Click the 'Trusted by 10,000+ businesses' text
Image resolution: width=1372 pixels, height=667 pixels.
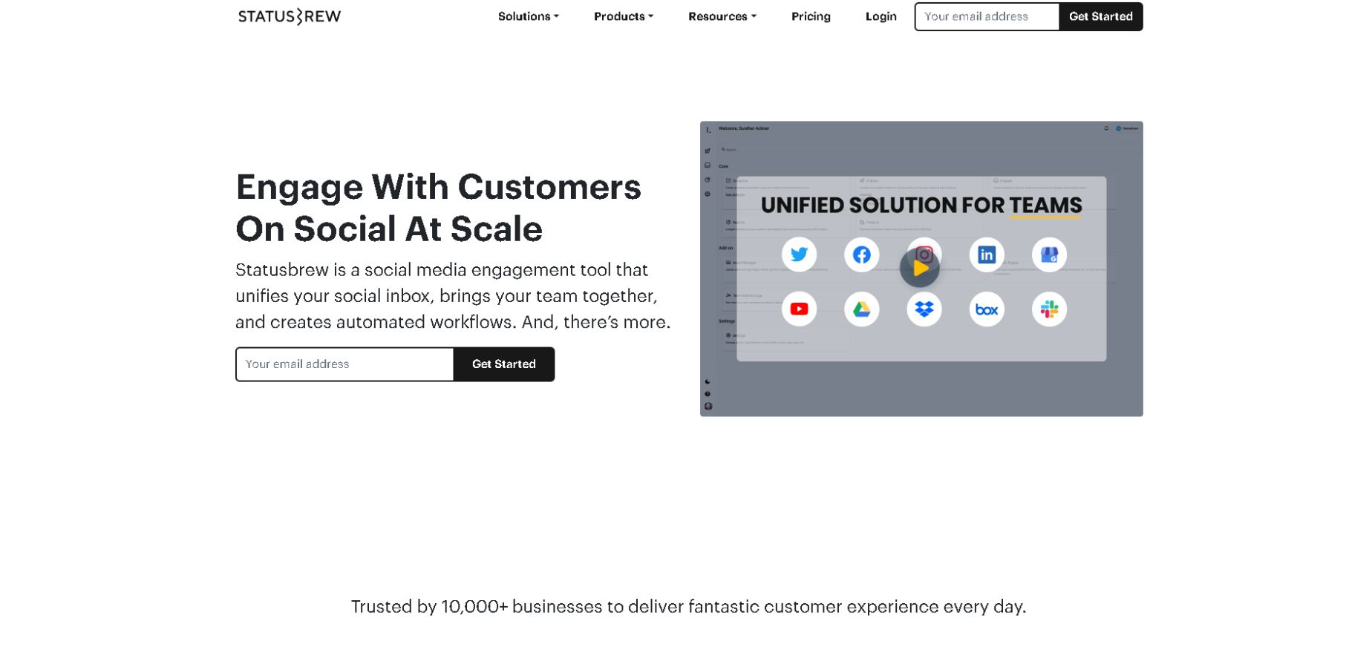tap(688, 607)
